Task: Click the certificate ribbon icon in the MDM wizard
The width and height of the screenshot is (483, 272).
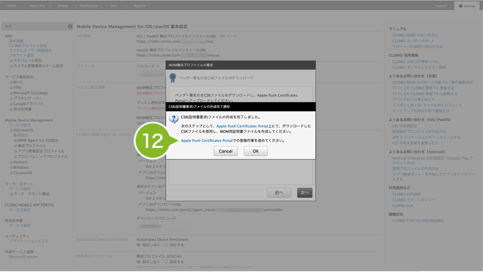Action: (173, 78)
